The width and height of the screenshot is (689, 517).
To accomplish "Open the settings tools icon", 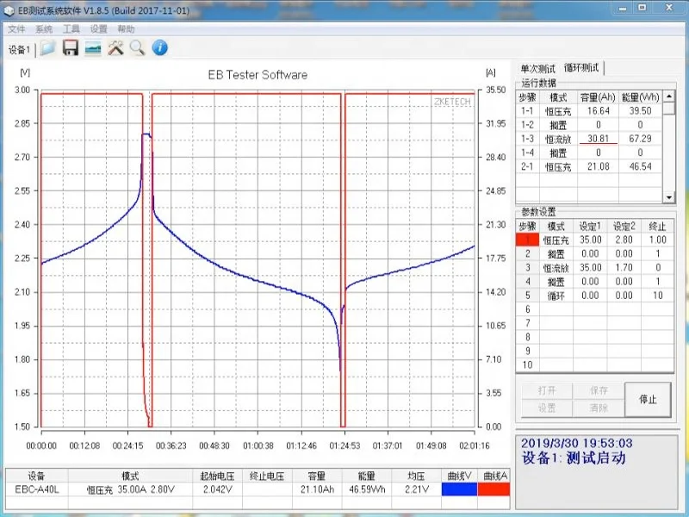I will 115,48.
